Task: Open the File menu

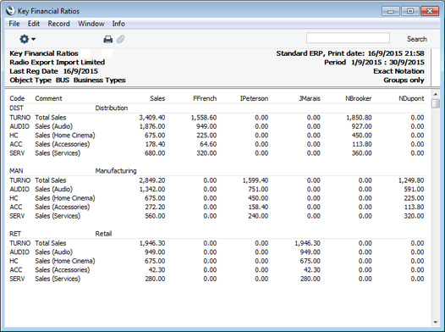Action: pos(14,24)
